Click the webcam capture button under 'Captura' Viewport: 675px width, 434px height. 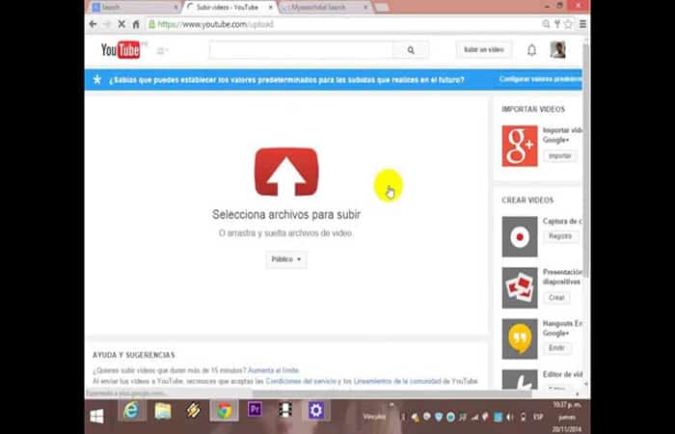point(560,236)
